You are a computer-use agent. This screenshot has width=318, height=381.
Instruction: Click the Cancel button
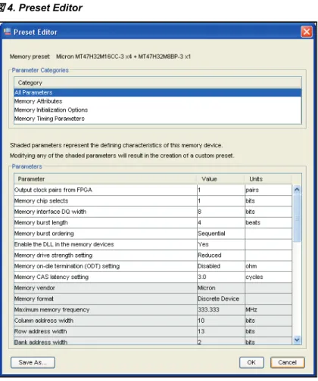(x=288, y=362)
